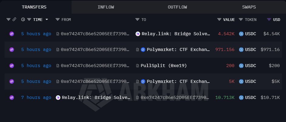This screenshot has height=122, width=286.
Task: Open the Token column filter
Action: coord(241,19)
